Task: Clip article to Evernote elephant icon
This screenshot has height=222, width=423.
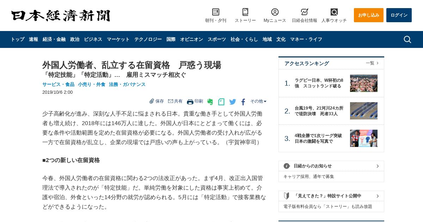Action: (210, 102)
